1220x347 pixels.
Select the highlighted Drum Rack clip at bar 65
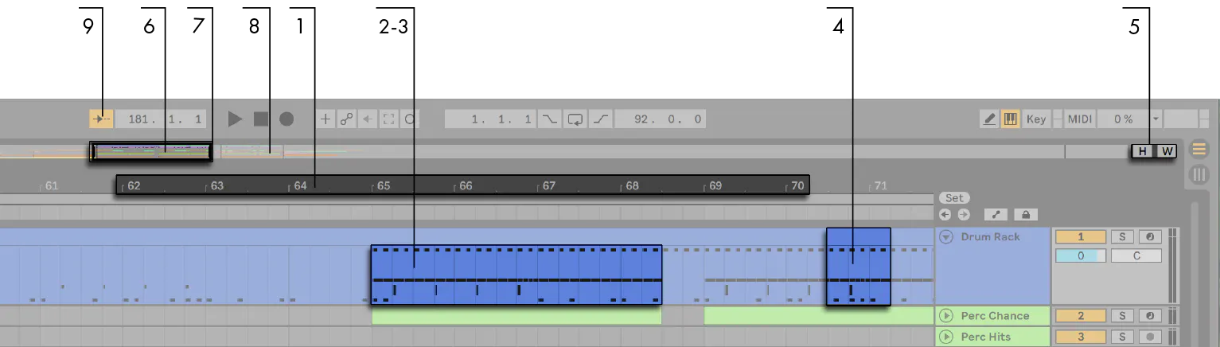pyautogui.click(x=516, y=275)
